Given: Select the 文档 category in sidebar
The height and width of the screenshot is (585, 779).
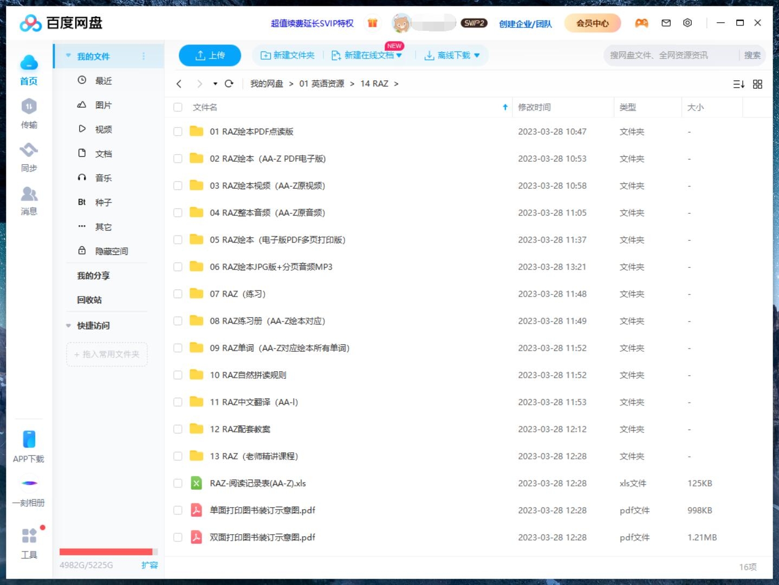Looking at the screenshot, I should pos(103,153).
